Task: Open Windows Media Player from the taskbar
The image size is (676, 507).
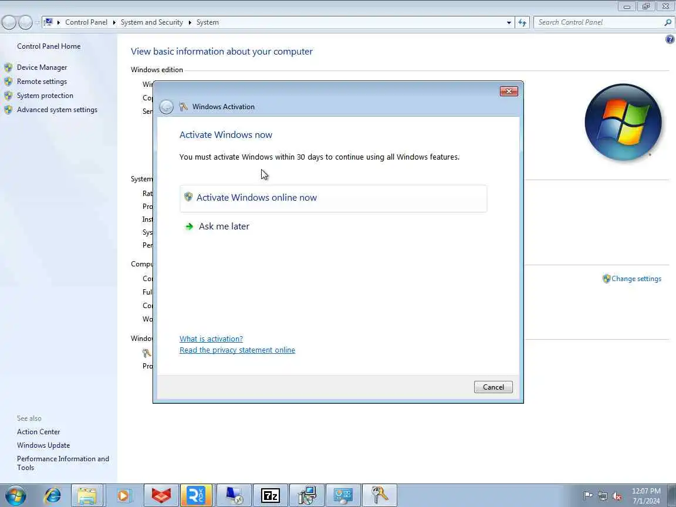Action: (123, 495)
